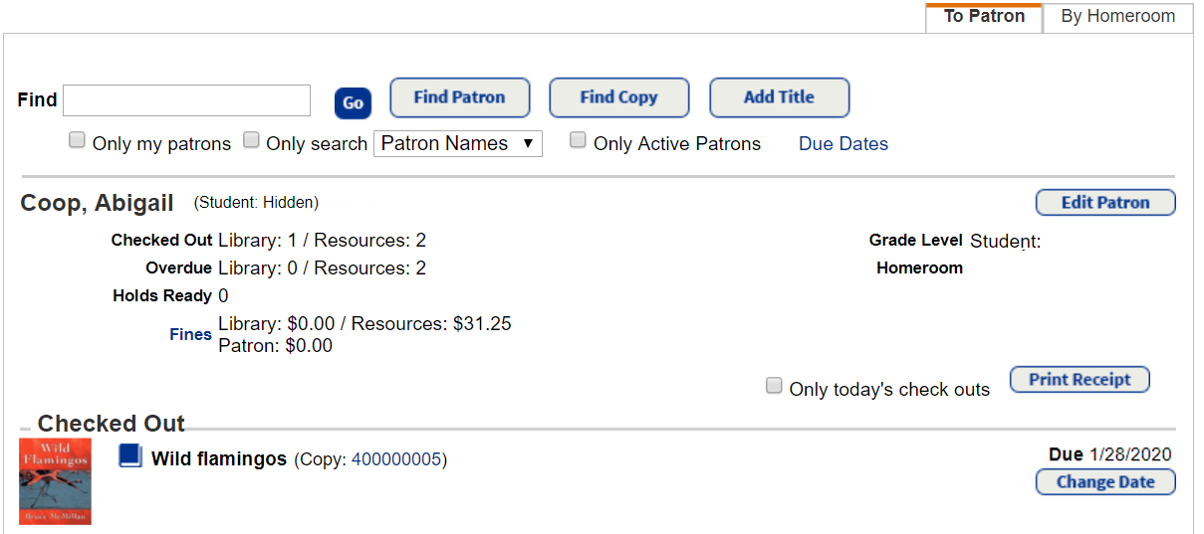Viewport: 1204px width, 534px height.
Task: Switch to the To Patron tab
Action: (984, 17)
